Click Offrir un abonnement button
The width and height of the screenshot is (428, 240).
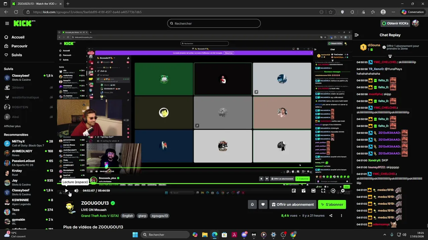[x=293, y=204]
